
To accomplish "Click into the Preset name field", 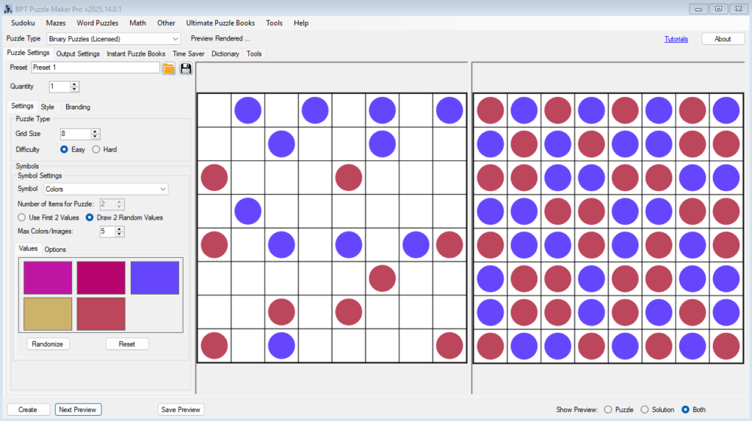I will point(95,68).
